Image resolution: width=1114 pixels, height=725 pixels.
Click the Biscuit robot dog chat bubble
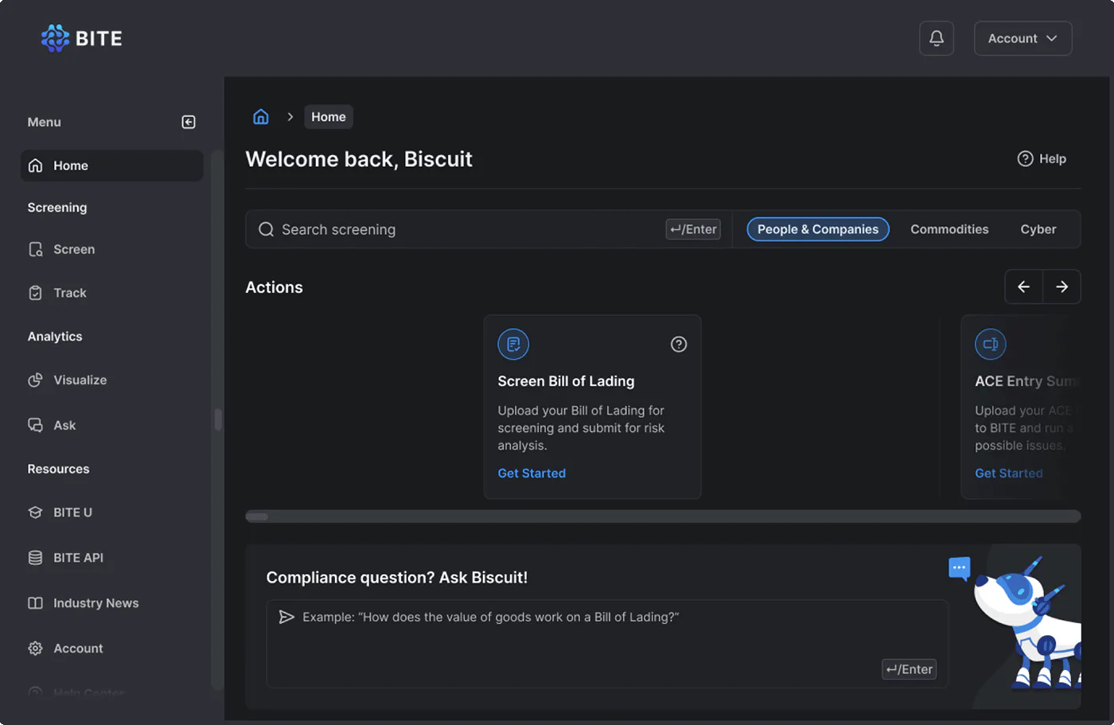tap(960, 568)
